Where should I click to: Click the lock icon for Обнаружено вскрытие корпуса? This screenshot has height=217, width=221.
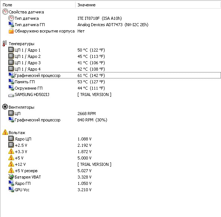11,31
